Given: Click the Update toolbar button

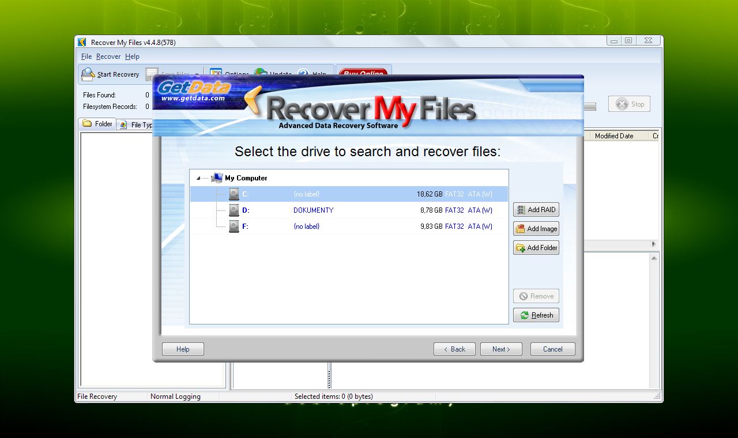Looking at the screenshot, I should pyautogui.click(x=273, y=74).
